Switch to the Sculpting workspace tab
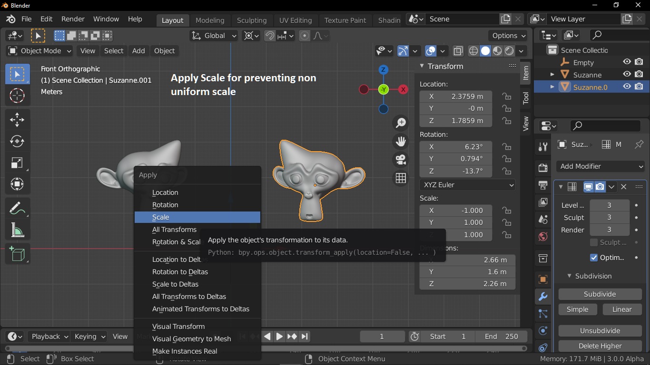 coord(252,20)
